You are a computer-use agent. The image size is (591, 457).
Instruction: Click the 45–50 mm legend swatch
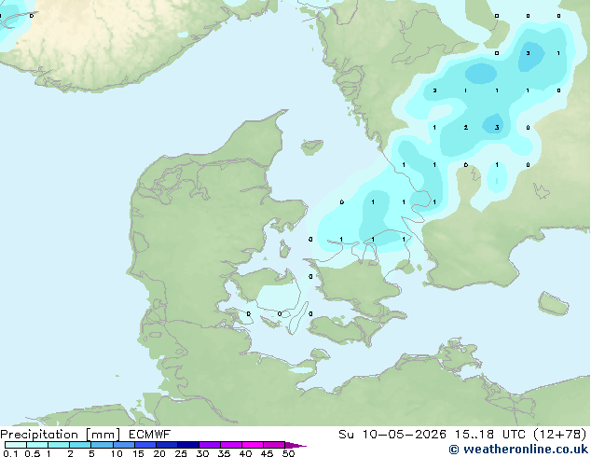tap(274, 445)
